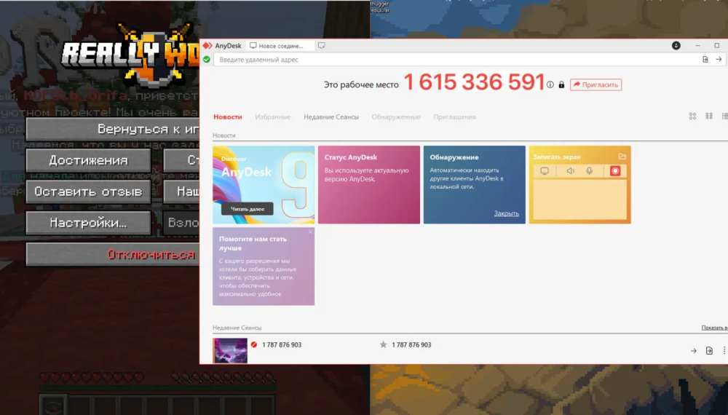The image size is (728, 415).
Task: Click the green connection status icon
Action: (207, 60)
